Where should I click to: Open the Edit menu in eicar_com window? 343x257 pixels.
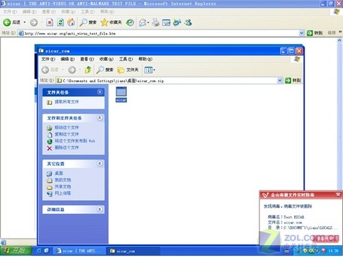(x=67, y=59)
